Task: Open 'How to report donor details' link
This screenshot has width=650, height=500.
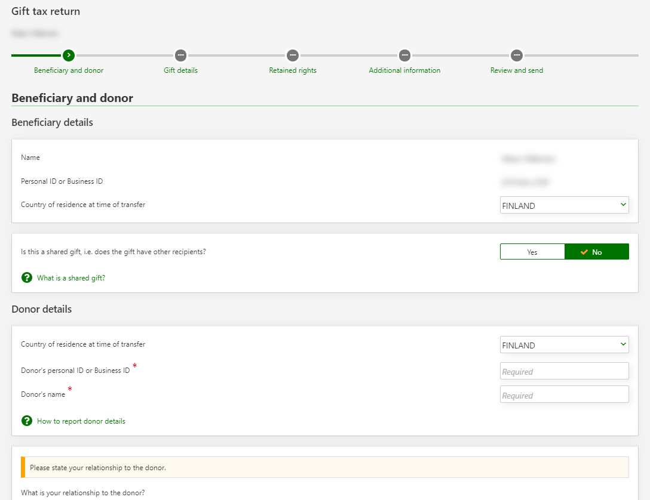Action: 81,421
